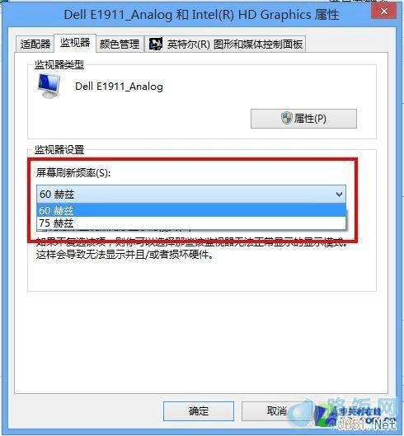
Task: Collapse refresh rate list via chevron arrow
Action: (x=339, y=194)
